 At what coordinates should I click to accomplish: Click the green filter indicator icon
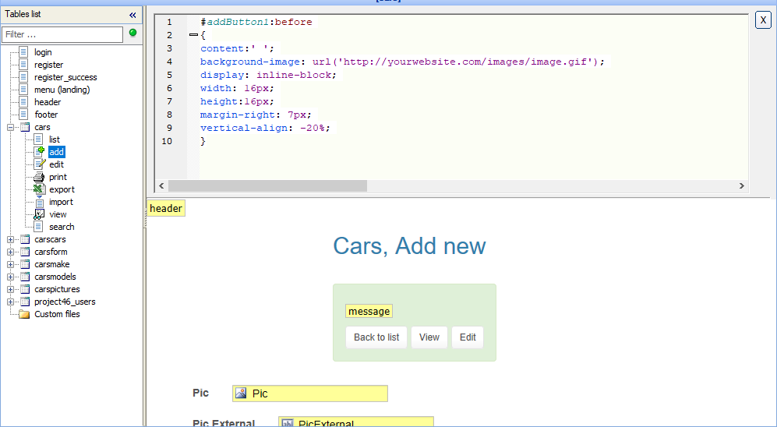tap(132, 33)
